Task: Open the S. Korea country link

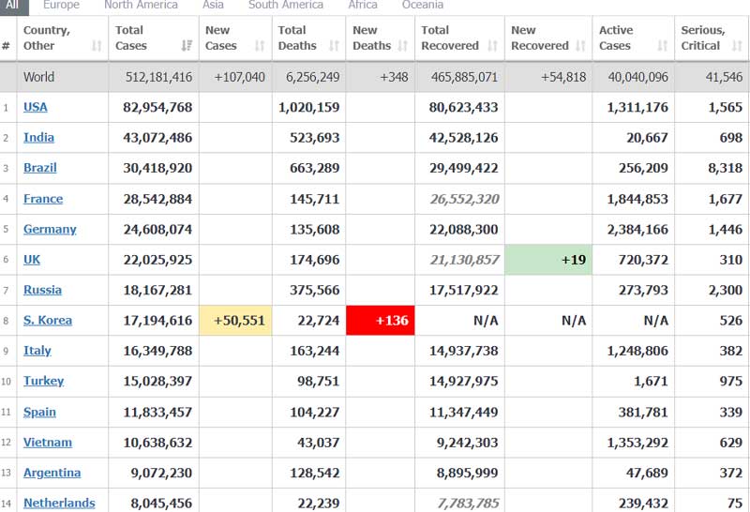Action: 48,321
